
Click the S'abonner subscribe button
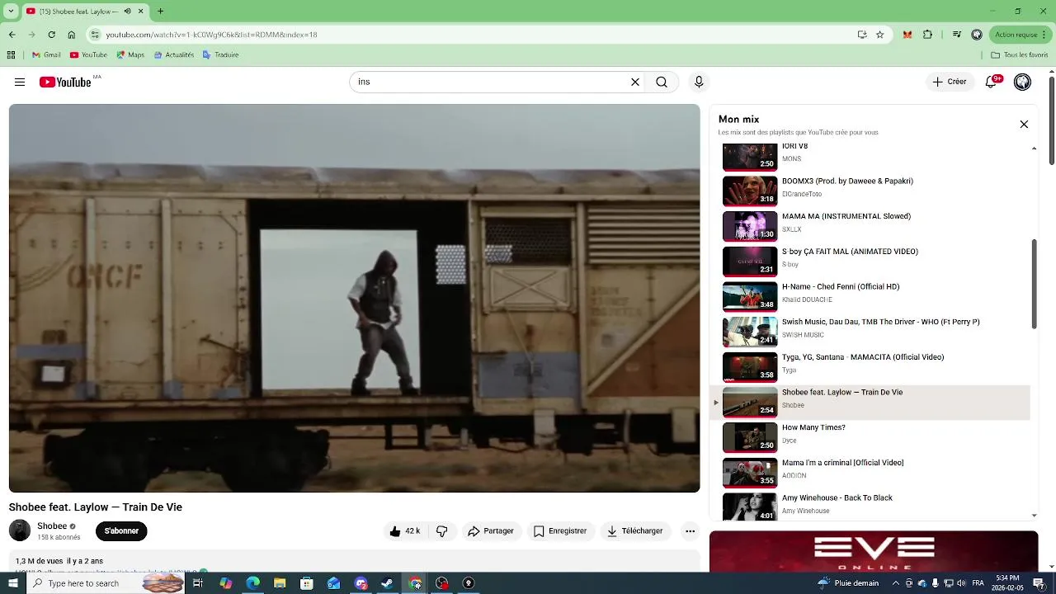click(121, 531)
